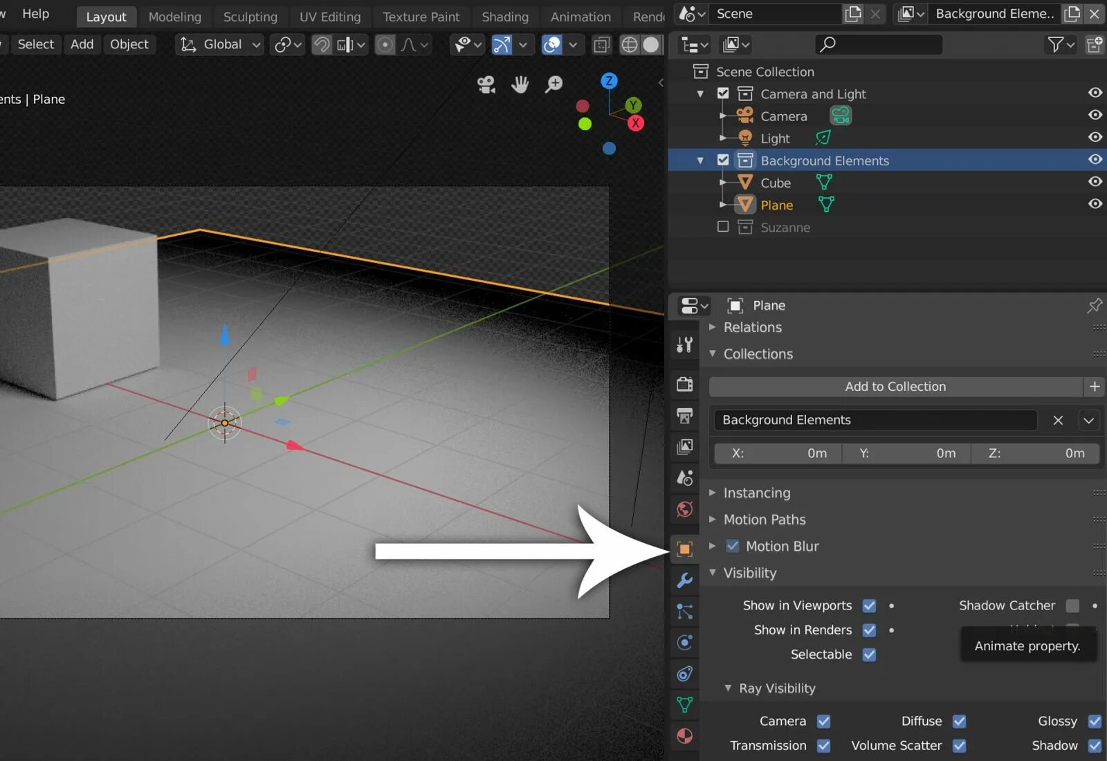
Task: Select the Tool Properties tab
Action: click(x=684, y=344)
